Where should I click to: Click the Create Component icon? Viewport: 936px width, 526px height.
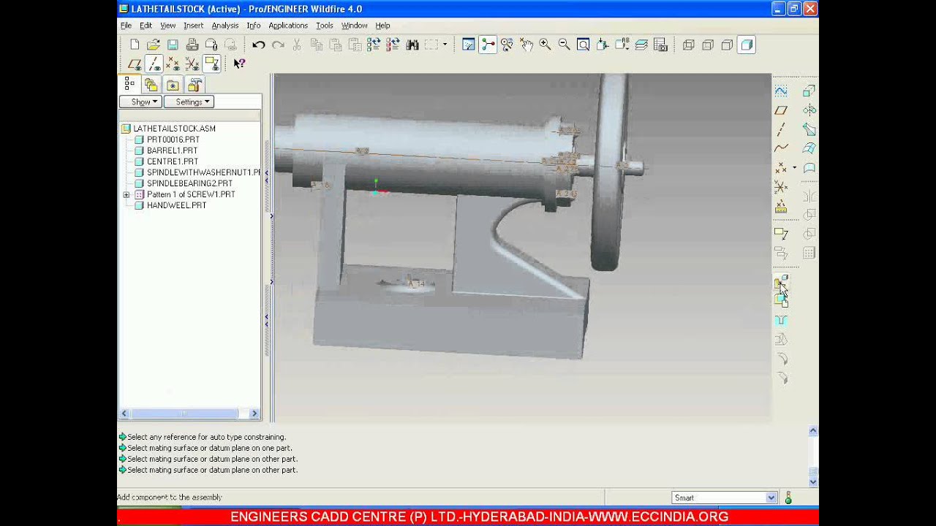tap(781, 300)
